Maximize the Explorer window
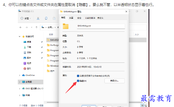174x107 pixels. [137, 11]
